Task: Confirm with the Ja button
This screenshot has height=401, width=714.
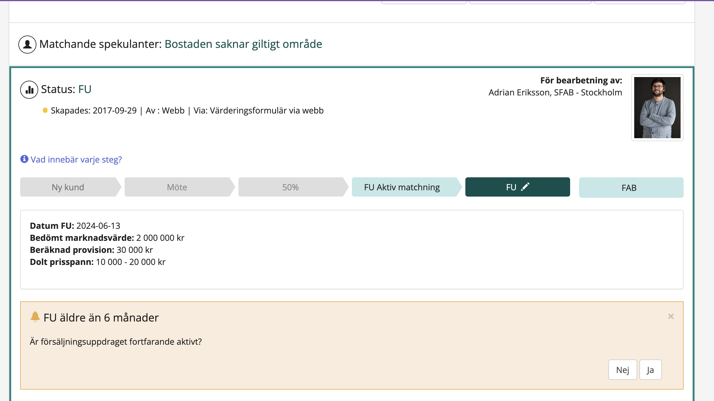Action: coord(650,370)
